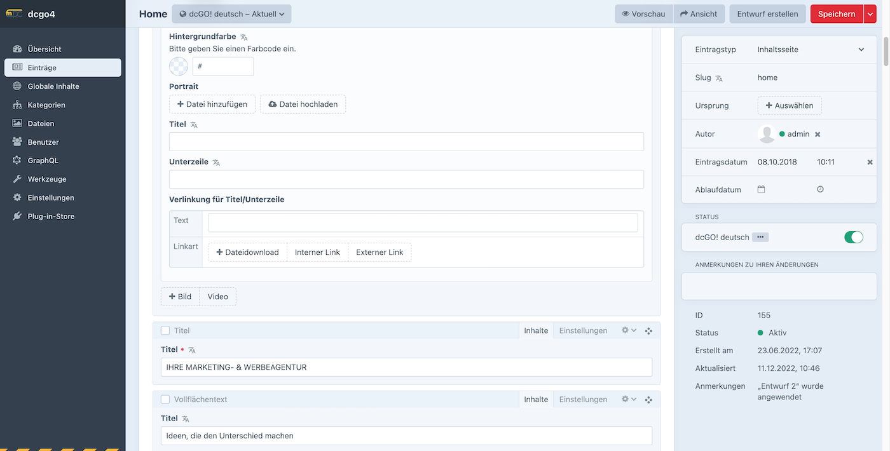Click Entwurf erstellen button

point(767,14)
